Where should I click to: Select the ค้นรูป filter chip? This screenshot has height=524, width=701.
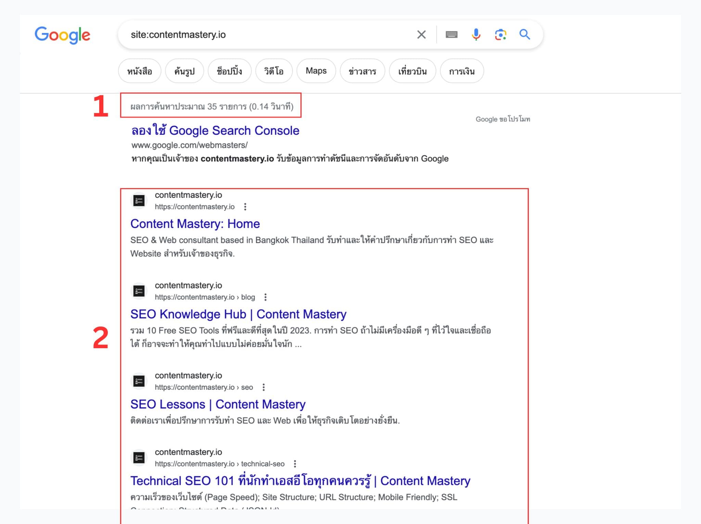pos(184,71)
